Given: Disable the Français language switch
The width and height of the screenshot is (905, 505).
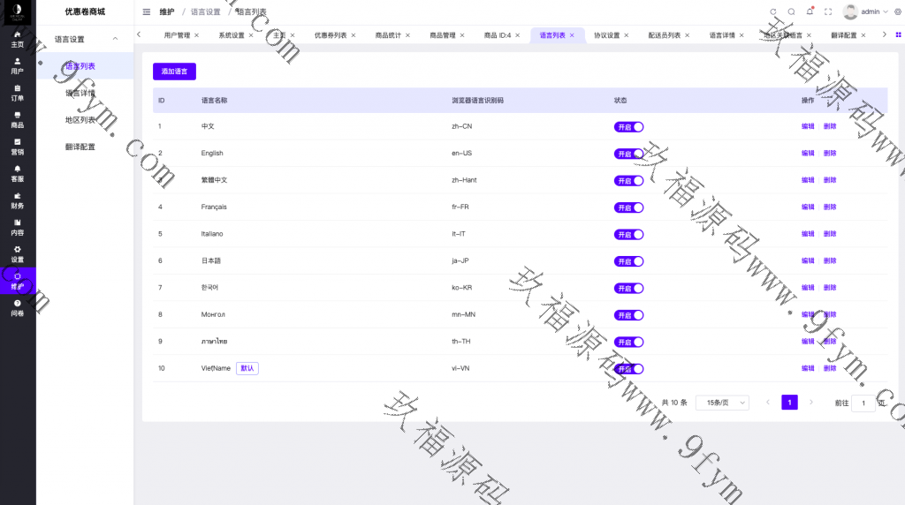Looking at the screenshot, I should point(628,207).
